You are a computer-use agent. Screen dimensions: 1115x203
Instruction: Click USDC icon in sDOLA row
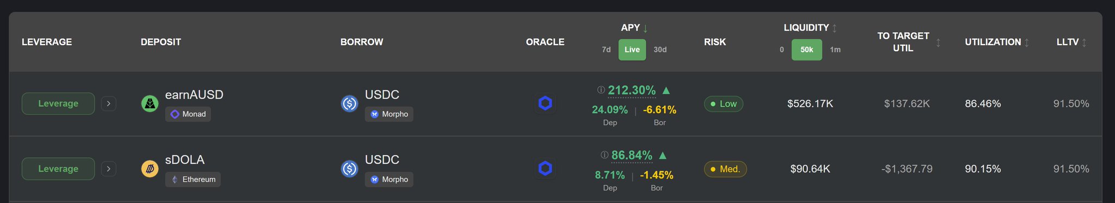click(350, 169)
